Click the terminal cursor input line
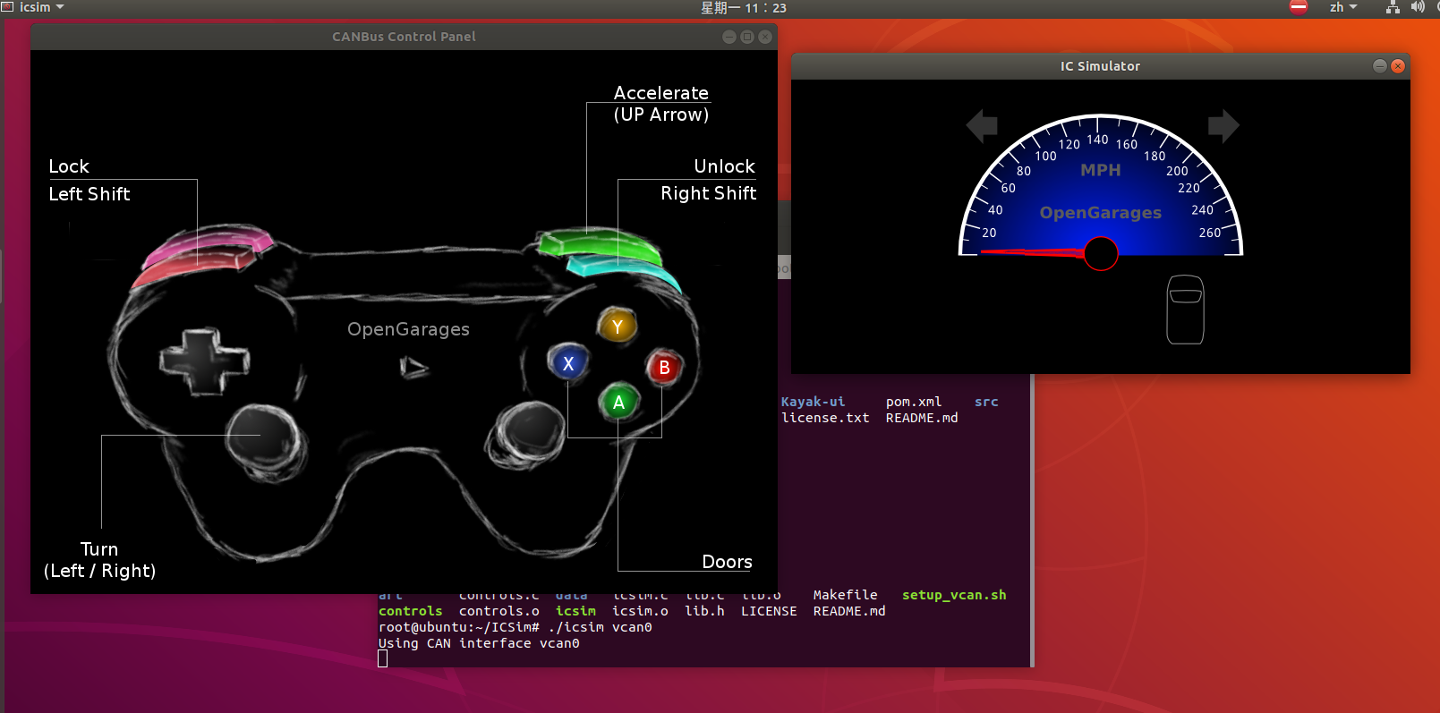Screen dimensions: 1440x713 pos(383,659)
